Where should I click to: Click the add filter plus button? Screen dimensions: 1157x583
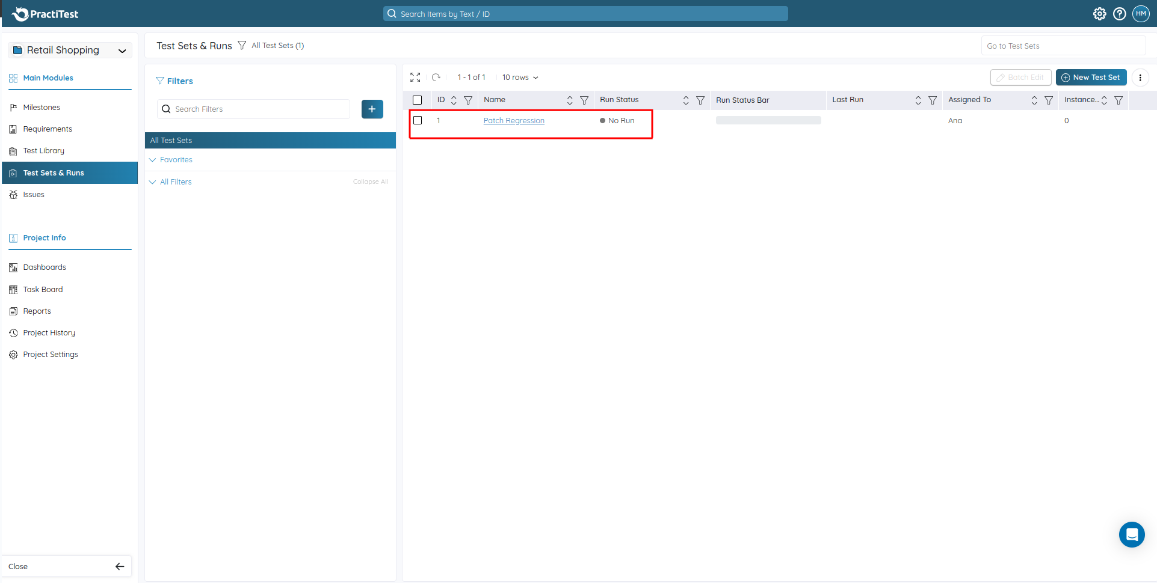click(372, 109)
